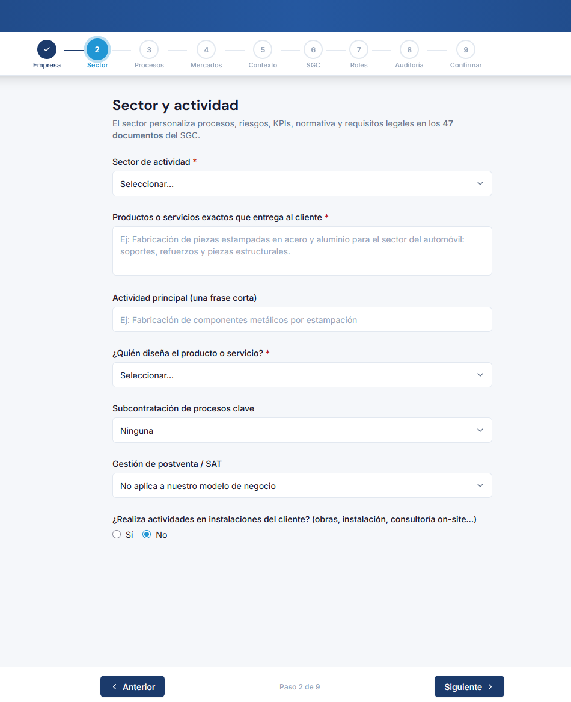Focus the Productos o servicios text area
571x702 pixels.
click(x=302, y=251)
